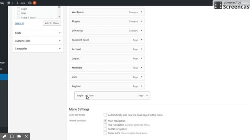Expand the Life Hacks menu item arrow
This screenshot has height=140, width=250.
point(141,31)
